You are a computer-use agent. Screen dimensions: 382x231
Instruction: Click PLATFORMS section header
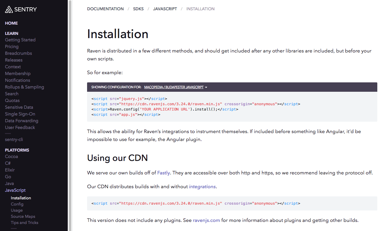(x=17, y=150)
